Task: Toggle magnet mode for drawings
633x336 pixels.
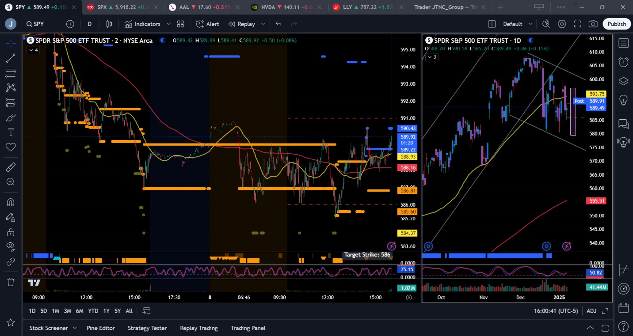Action: coord(11,202)
